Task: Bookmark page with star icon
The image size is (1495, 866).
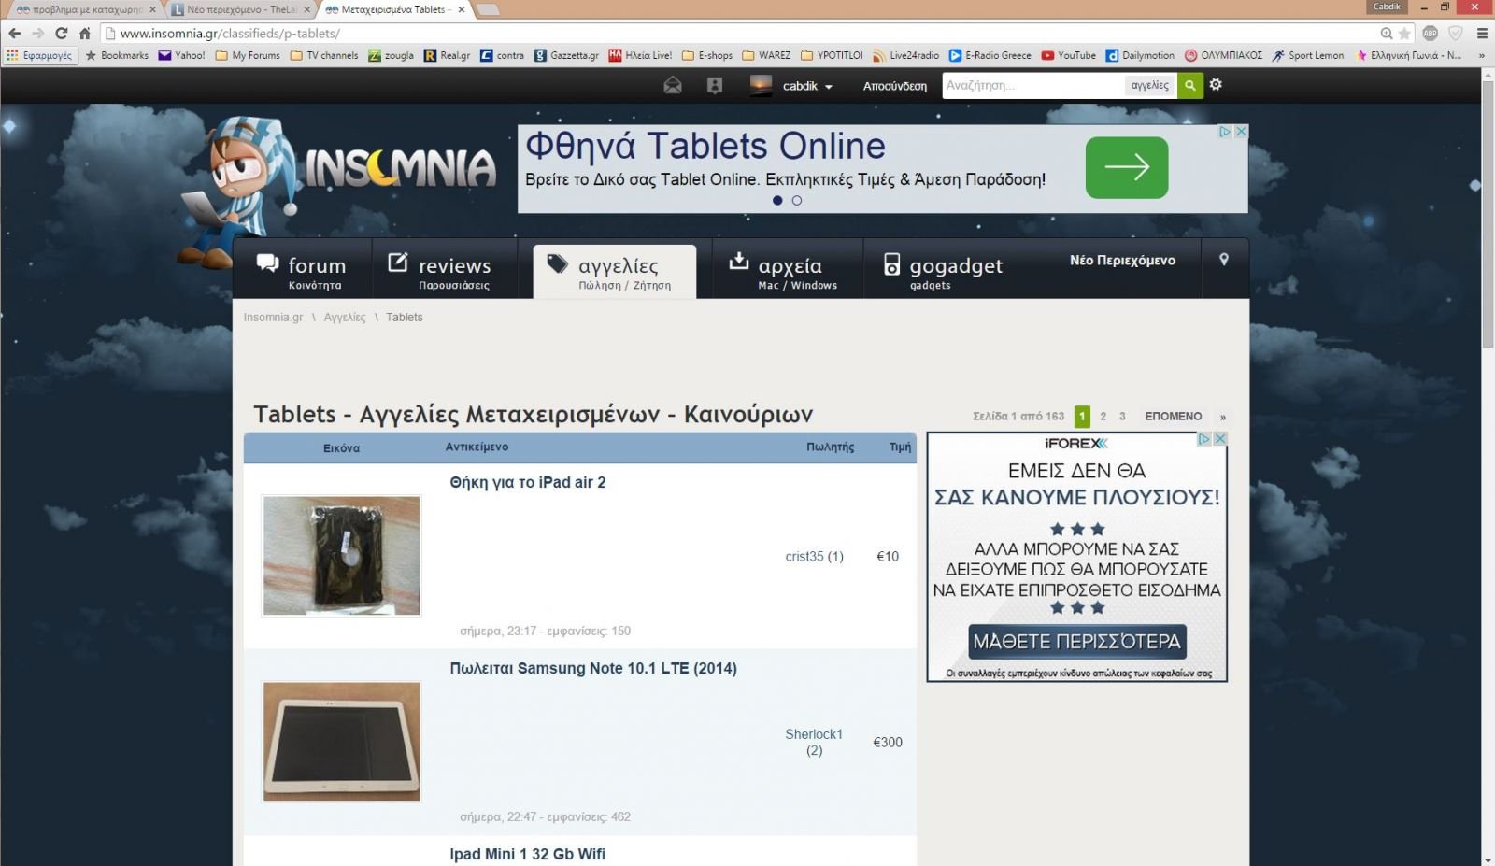Action: 1404,33
